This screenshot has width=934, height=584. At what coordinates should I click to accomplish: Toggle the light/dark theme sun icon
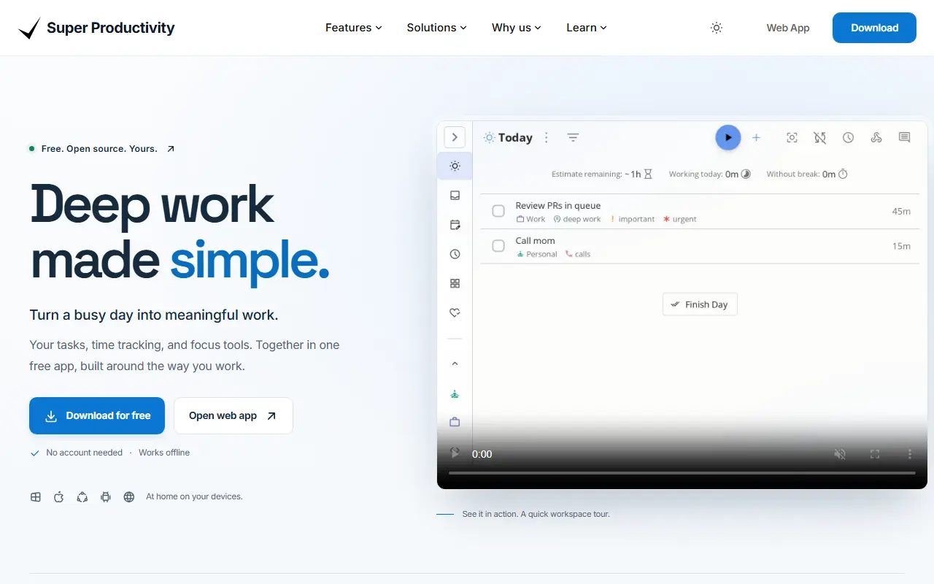coord(717,28)
